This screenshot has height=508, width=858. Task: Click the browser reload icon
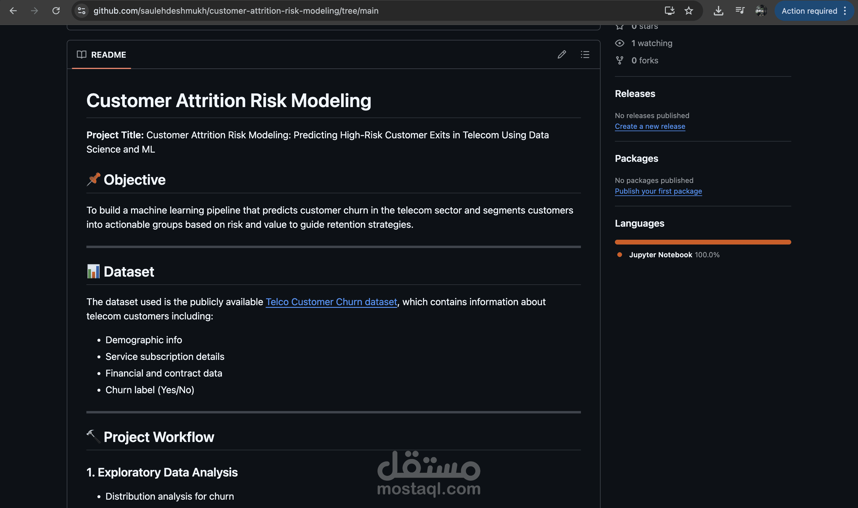[56, 11]
